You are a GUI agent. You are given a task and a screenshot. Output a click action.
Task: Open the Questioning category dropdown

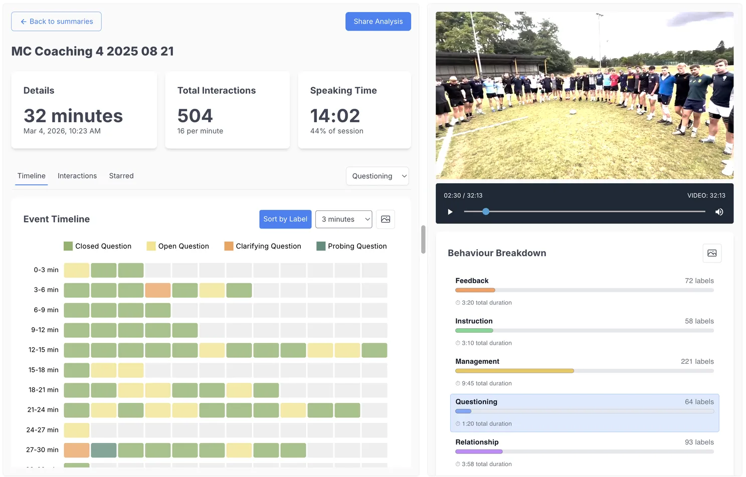coord(378,176)
